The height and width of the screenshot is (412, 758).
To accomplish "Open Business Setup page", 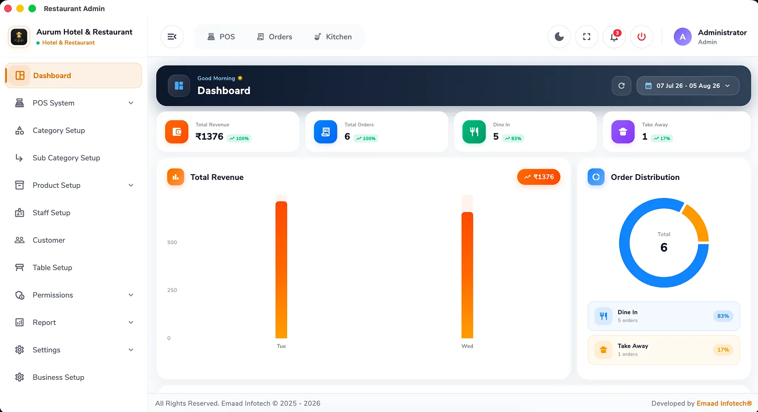I will pos(74,377).
